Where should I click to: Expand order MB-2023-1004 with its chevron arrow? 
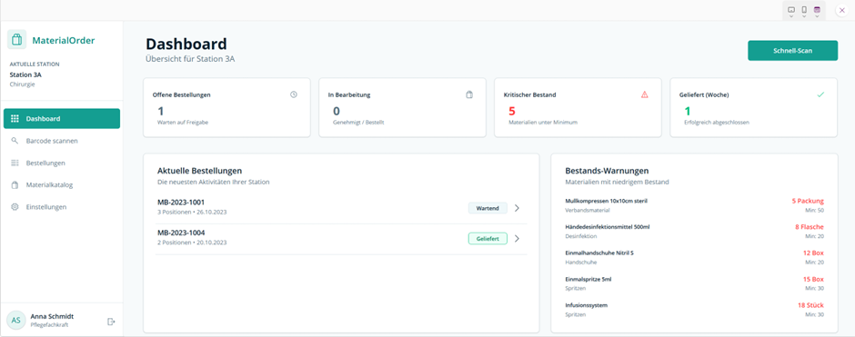[517, 239]
